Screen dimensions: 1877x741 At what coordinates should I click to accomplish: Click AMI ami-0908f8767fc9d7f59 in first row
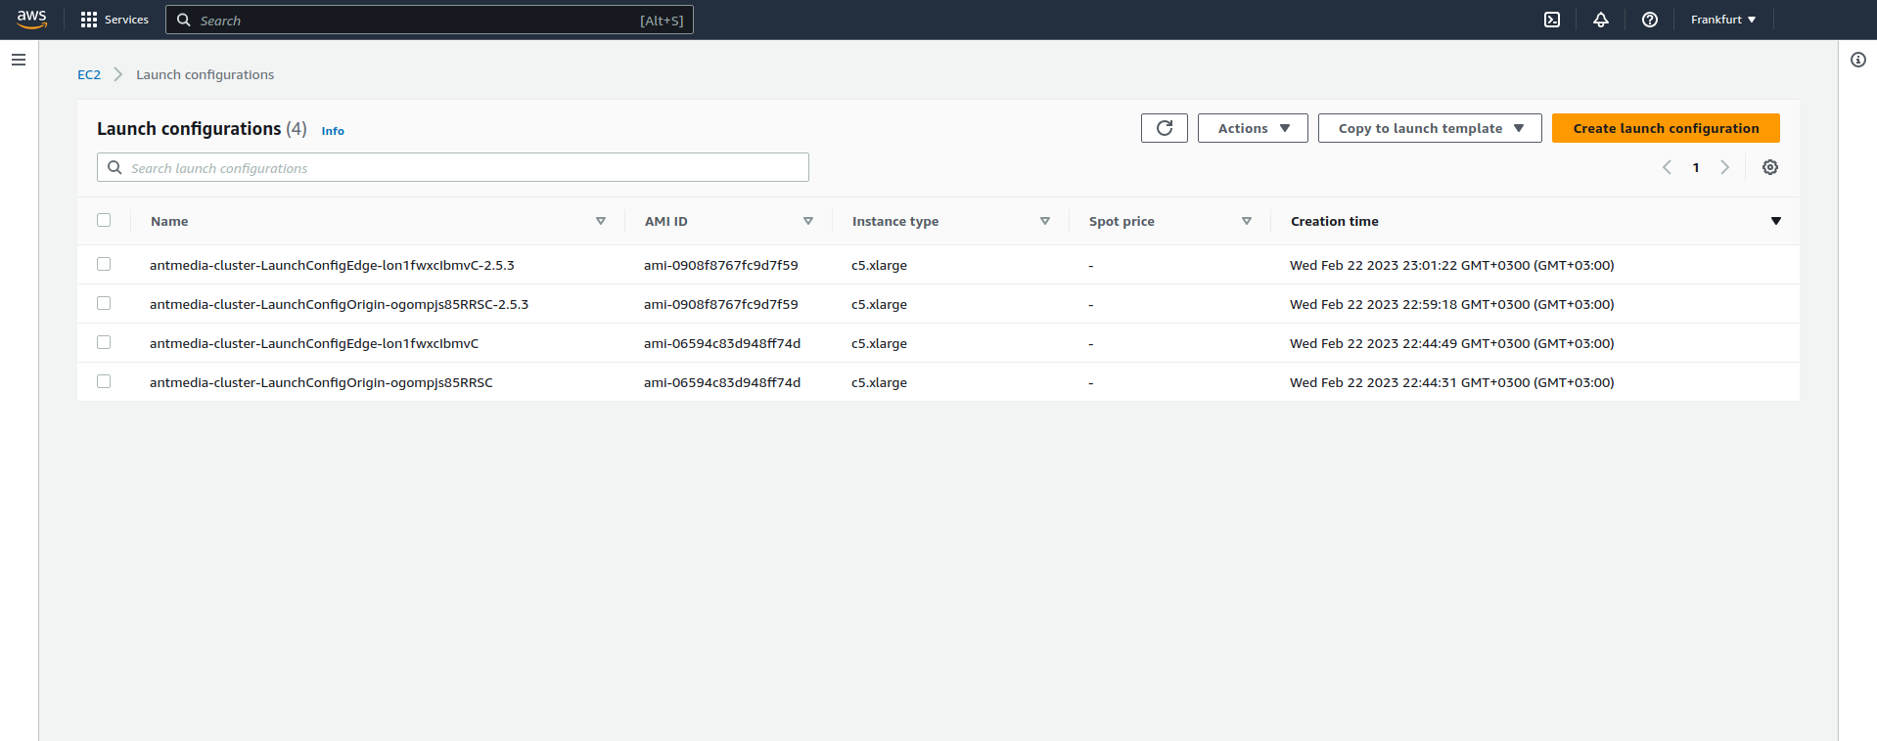[x=721, y=265]
